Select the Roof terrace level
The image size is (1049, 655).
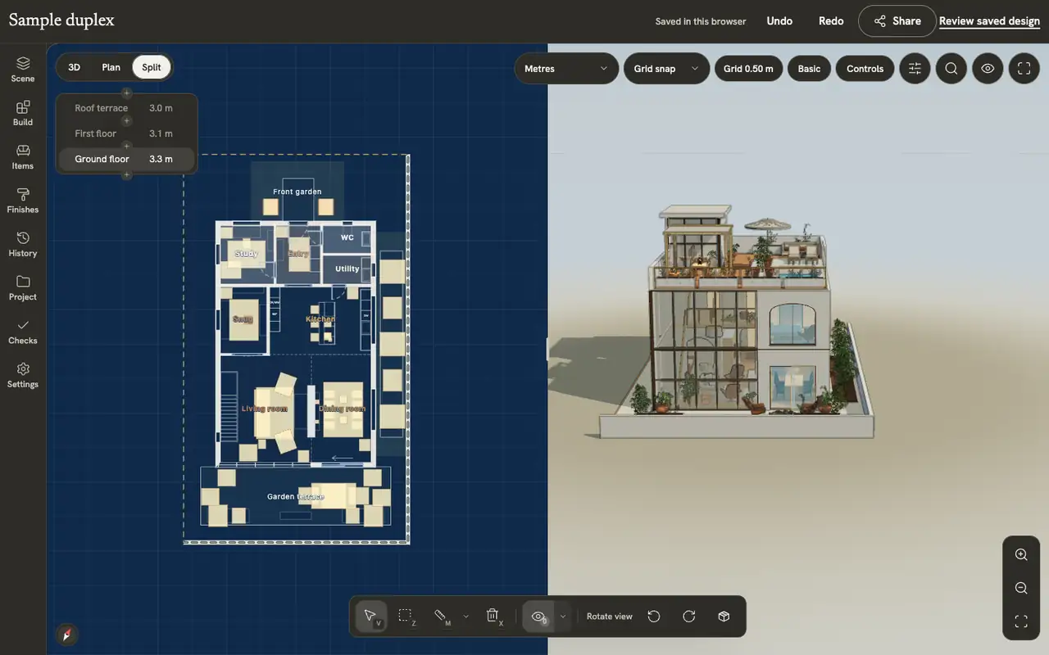click(x=126, y=108)
